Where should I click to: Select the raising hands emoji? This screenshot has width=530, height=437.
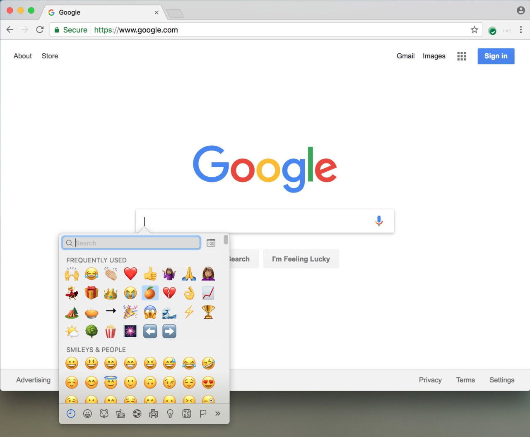coord(72,274)
